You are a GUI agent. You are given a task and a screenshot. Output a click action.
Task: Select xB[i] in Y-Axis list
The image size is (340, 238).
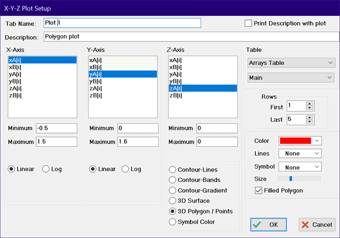click(x=96, y=67)
